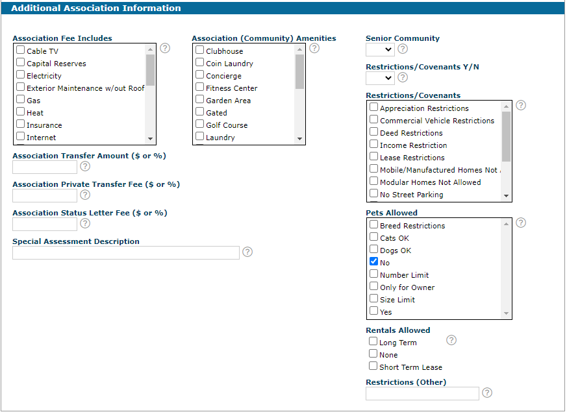
Task: Select the Gas checkbox
Action: 21,99
